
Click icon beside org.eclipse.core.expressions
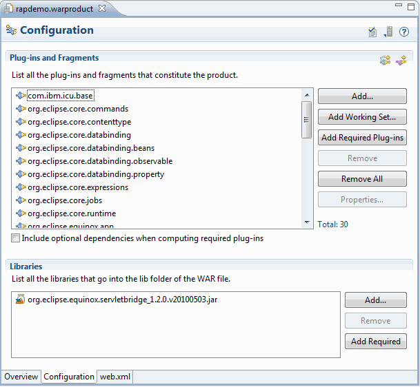pos(21,187)
